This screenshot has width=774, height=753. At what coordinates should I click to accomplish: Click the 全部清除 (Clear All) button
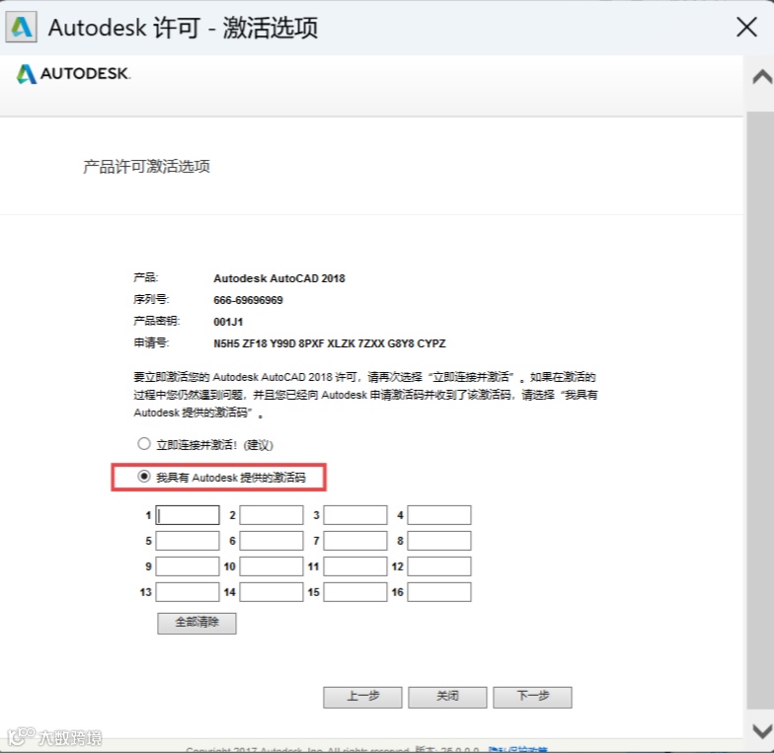[x=197, y=624]
